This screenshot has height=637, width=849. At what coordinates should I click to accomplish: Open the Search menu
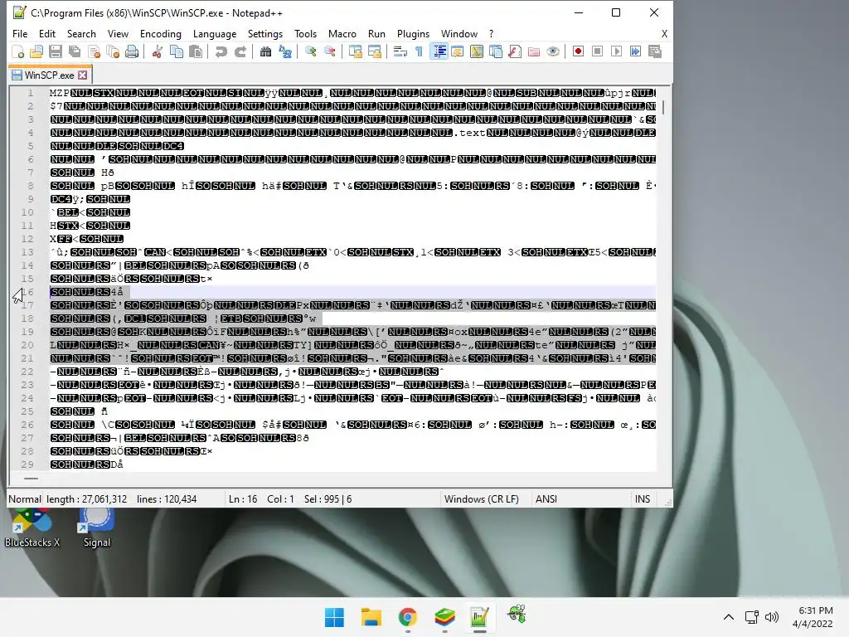tap(81, 33)
